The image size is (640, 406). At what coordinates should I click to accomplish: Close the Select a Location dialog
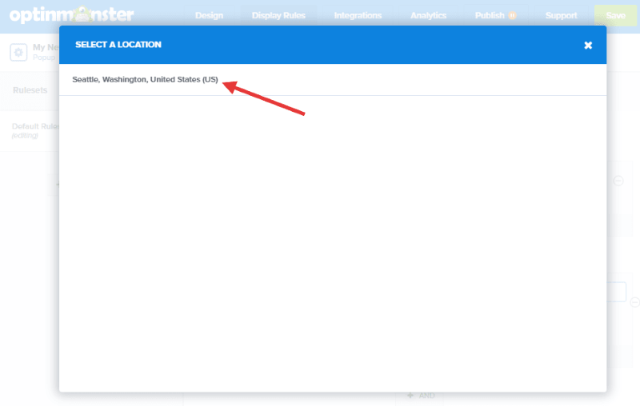(588, 46)
